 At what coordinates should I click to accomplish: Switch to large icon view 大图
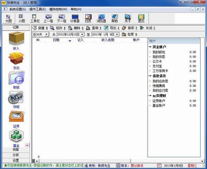tap(8, 19)
